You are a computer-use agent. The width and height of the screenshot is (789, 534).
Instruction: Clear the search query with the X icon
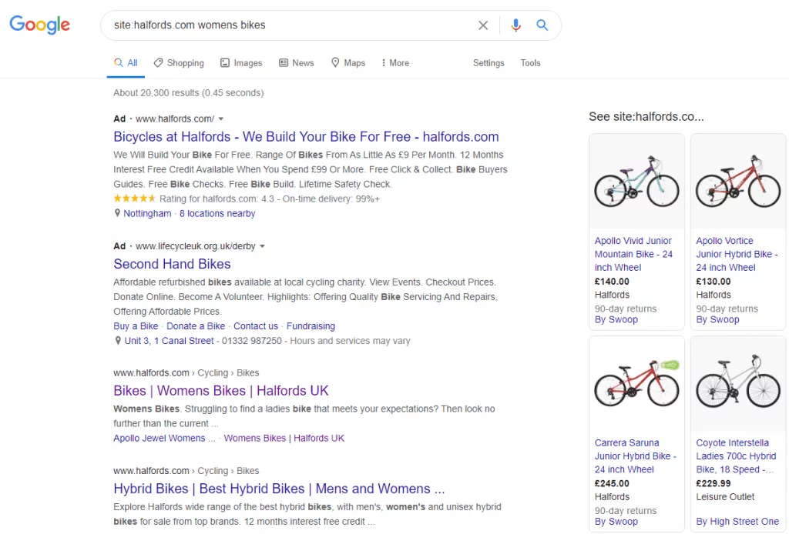[483, 25]
